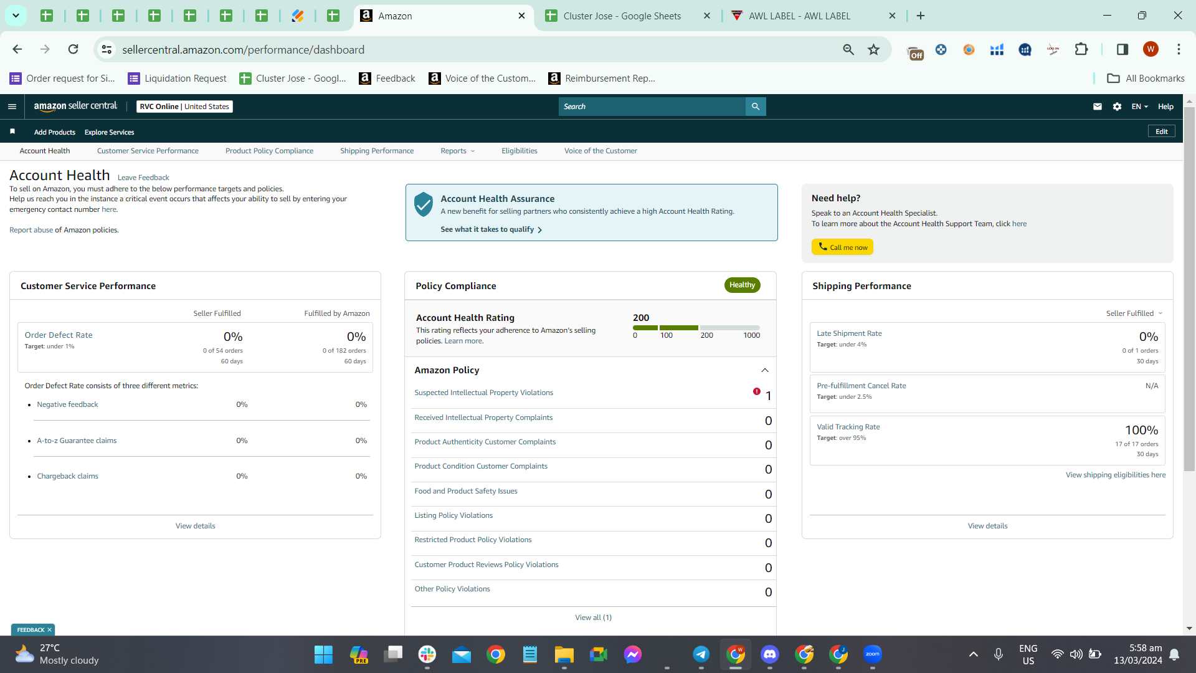Open the A-to-z Guarantee claims link
Image resolution: width=1196 pixels, height=673 pixels.
(x=77, y=441)
